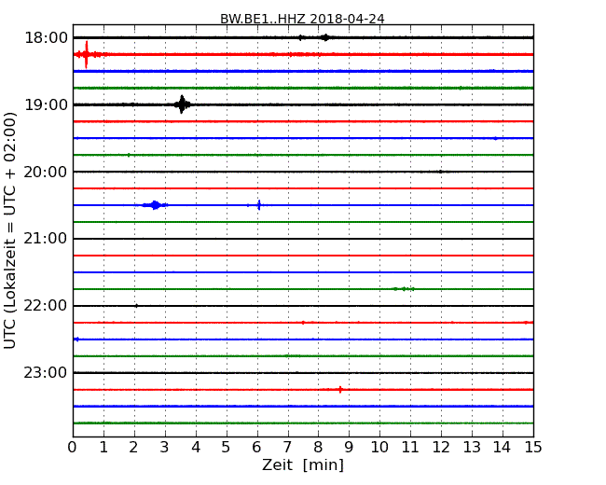Click the black dot on 22:00 trace

tap(136, 306)
